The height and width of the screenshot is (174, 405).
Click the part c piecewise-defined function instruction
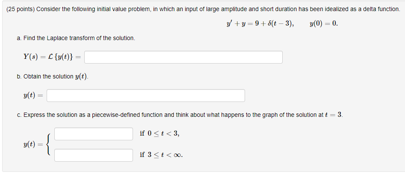(x=180, y=115)
